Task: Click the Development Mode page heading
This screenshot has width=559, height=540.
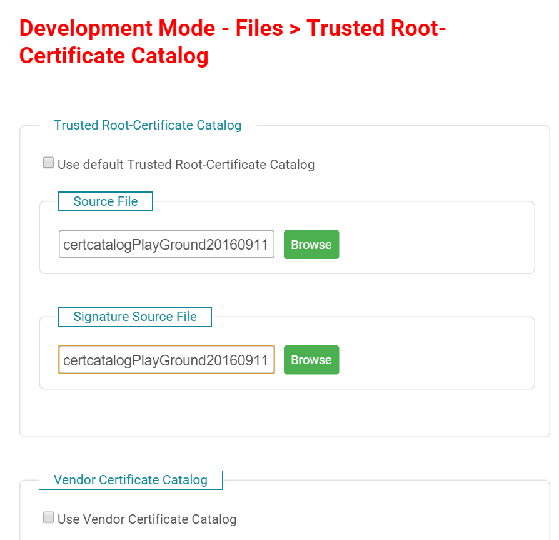Action: (x=233, y=42)
